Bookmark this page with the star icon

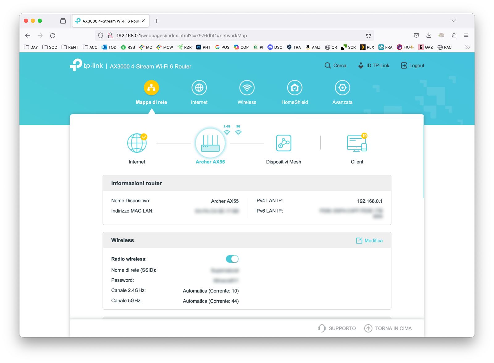pyautogui.click(x=368, y=36)
